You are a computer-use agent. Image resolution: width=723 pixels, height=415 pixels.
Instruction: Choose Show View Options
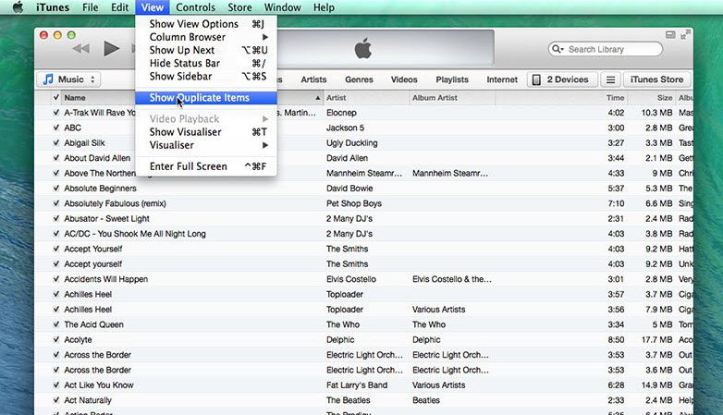point(206,24)
